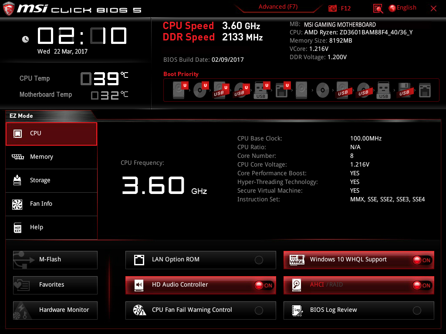The height and width of the screenshot is (334, 446).
Task: Click the hard drive icon on AHCI/RAID
Action: [x=297, y=285]
